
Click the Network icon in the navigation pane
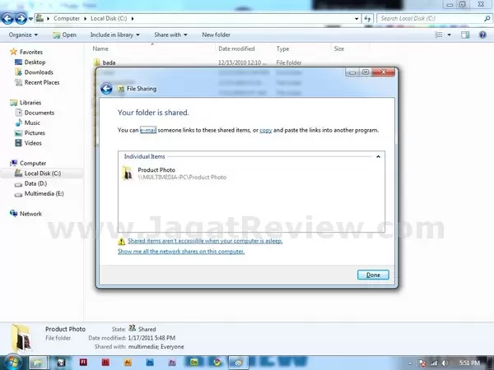[30, 214]
